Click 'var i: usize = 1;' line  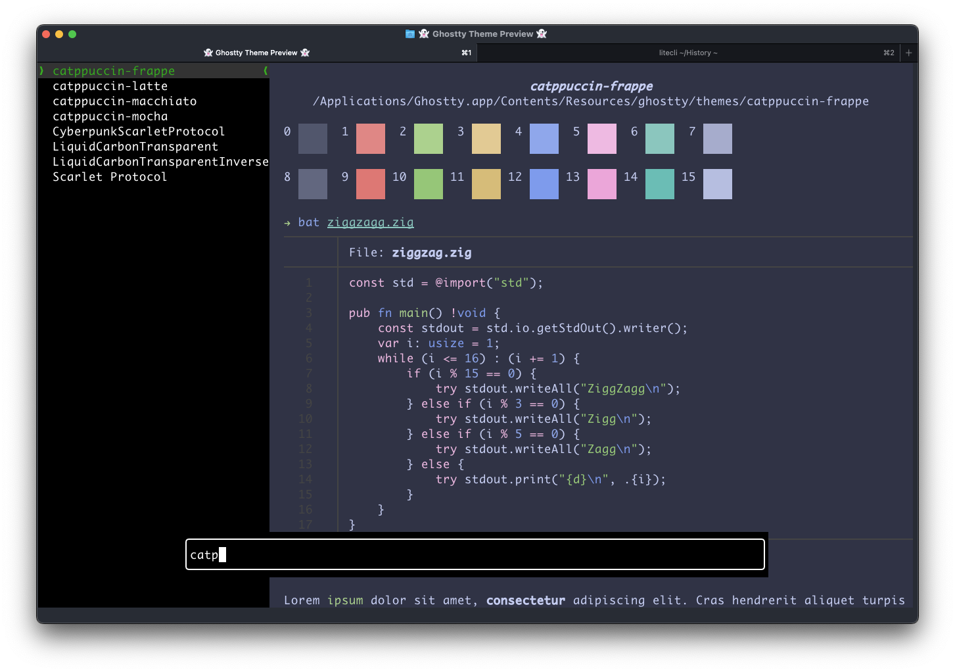coord(438,343)
